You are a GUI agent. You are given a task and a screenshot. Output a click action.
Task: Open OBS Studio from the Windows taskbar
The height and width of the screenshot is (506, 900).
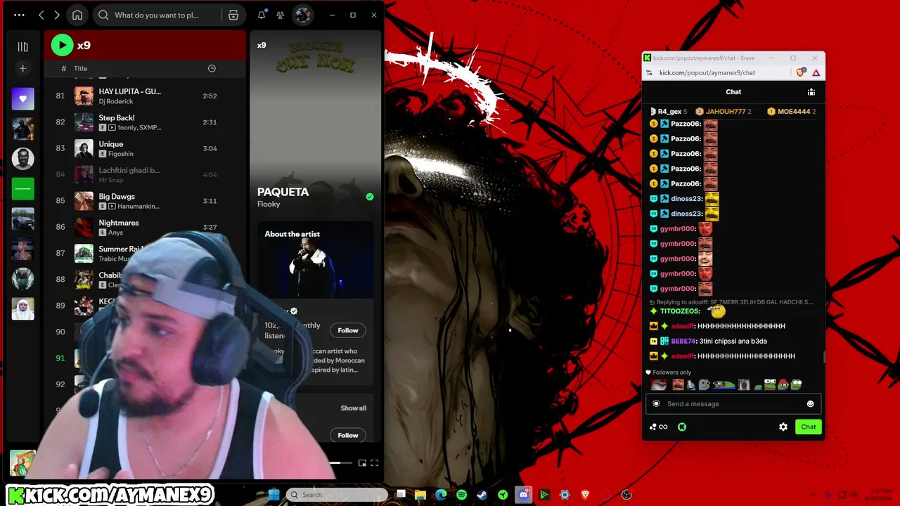tap(626, 495)
